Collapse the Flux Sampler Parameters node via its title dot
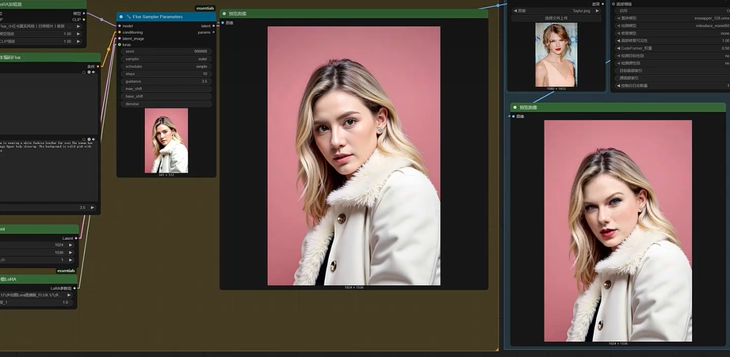This screenshot has height=357, width=730. [121, 17]
